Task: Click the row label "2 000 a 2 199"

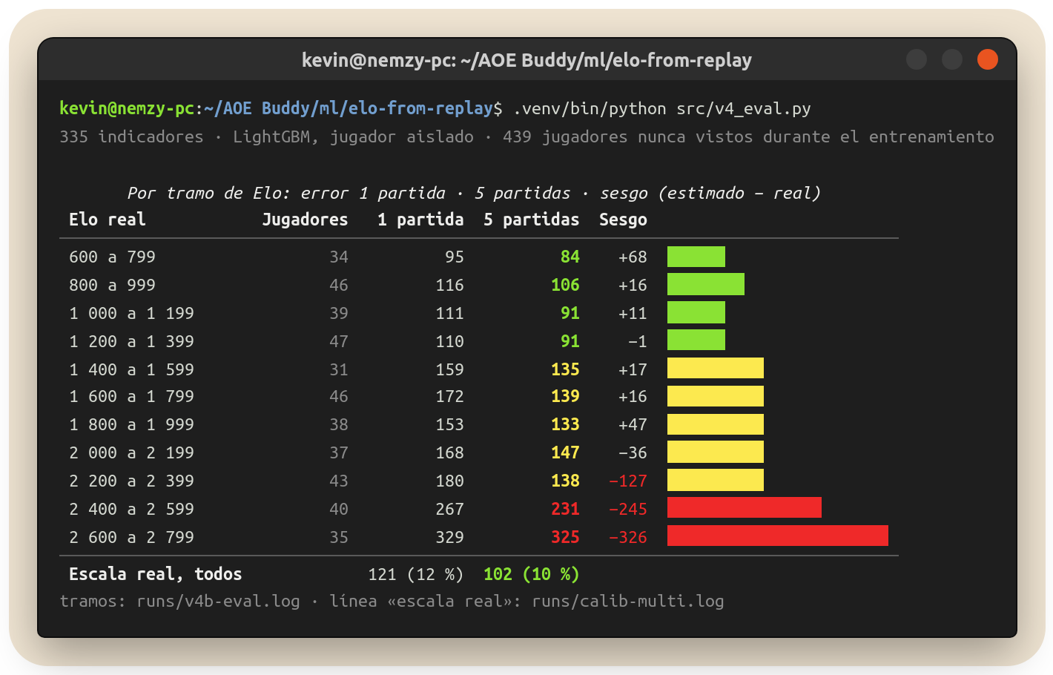Action: coord(131,452)
